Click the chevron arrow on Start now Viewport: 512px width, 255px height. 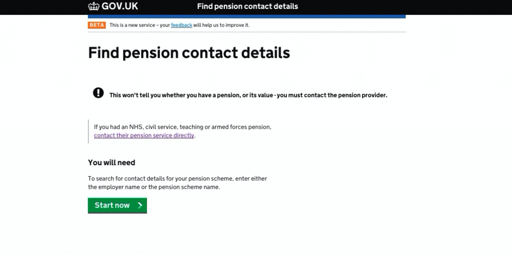click(140, 205)
